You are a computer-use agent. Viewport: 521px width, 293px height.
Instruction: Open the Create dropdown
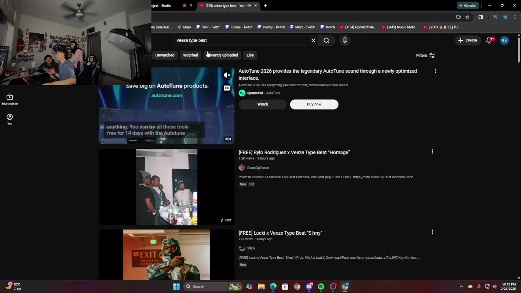click(467, 40)
